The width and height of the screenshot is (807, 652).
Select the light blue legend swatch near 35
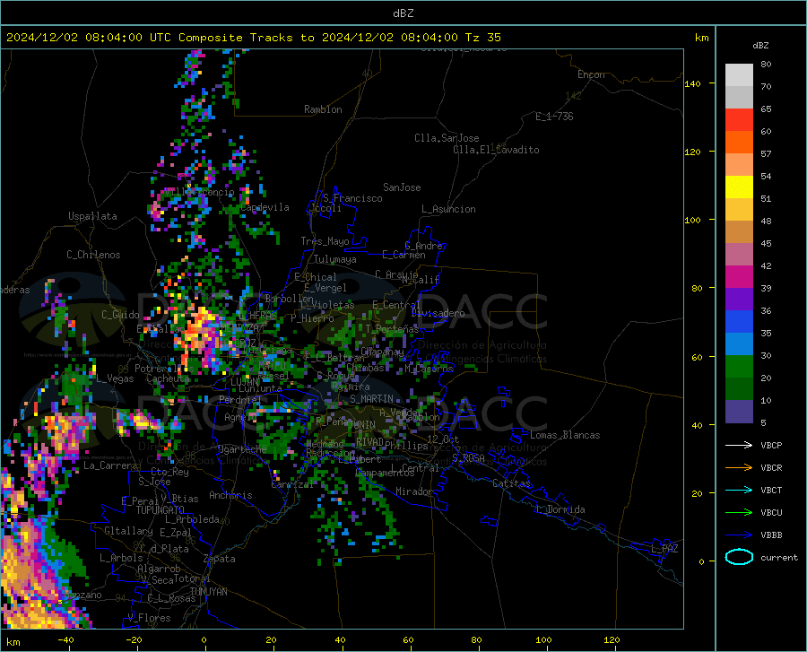[x=739, y=344]
